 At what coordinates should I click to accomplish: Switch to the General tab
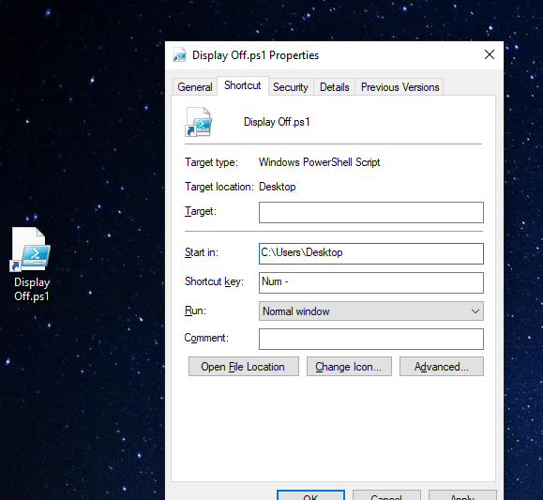point(195,87)
